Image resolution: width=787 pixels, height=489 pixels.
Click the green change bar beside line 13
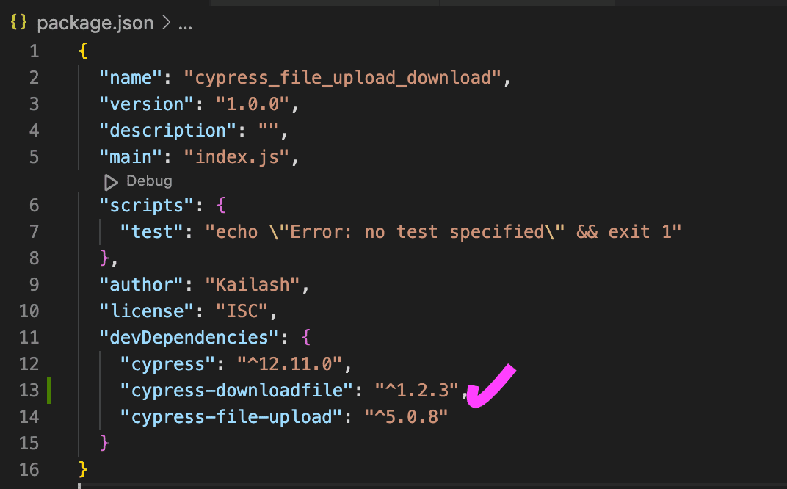(49, 390)
